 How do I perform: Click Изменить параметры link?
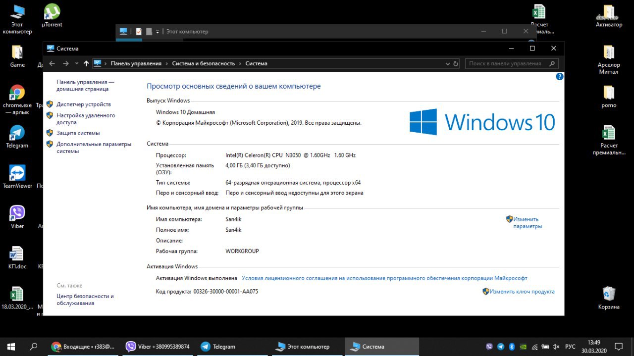click(x=528, y=223)
